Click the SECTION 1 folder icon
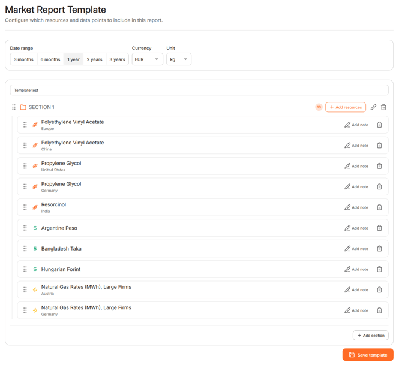Viewport: 402px width, 365px height. pyautogui.click(x=23, y=107)
